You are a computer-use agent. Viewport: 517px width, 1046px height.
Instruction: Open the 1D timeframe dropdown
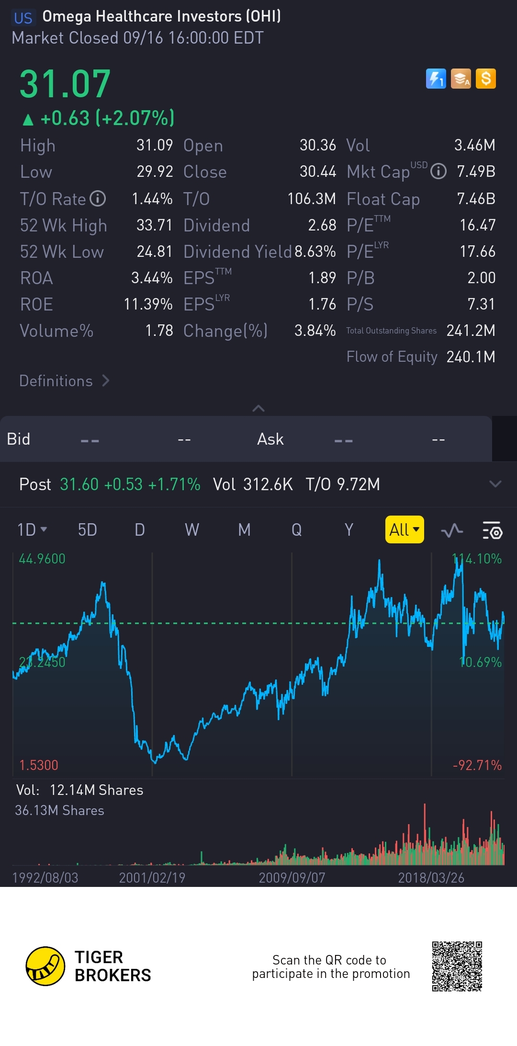[x=32, y=530]
